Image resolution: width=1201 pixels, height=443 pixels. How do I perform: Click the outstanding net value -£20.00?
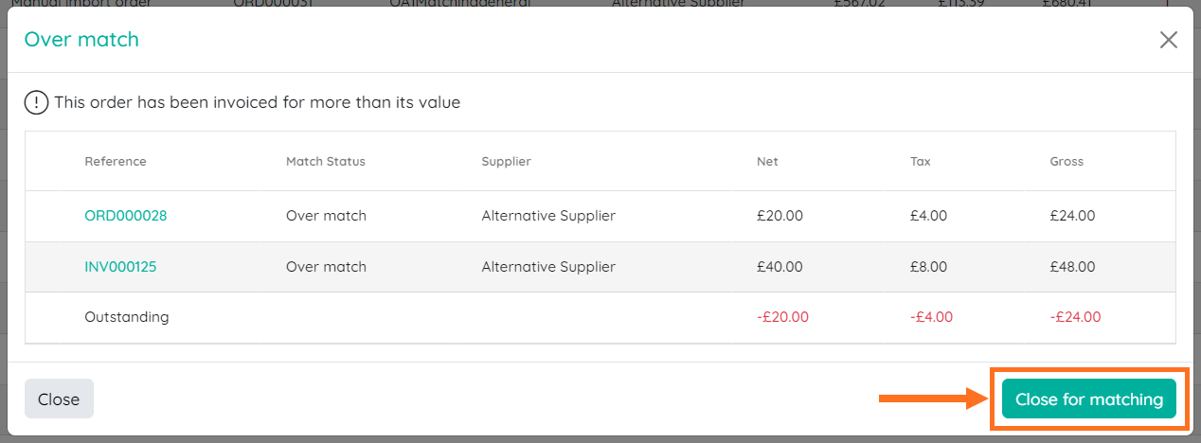783,317
